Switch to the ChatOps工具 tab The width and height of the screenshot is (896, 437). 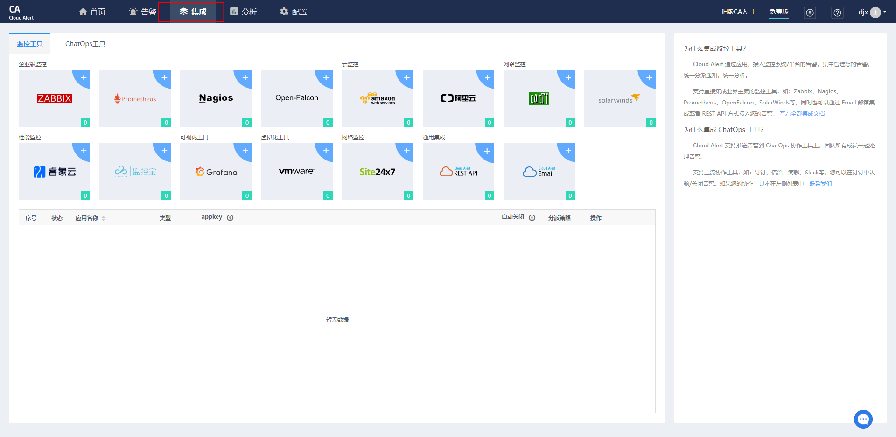85,43
